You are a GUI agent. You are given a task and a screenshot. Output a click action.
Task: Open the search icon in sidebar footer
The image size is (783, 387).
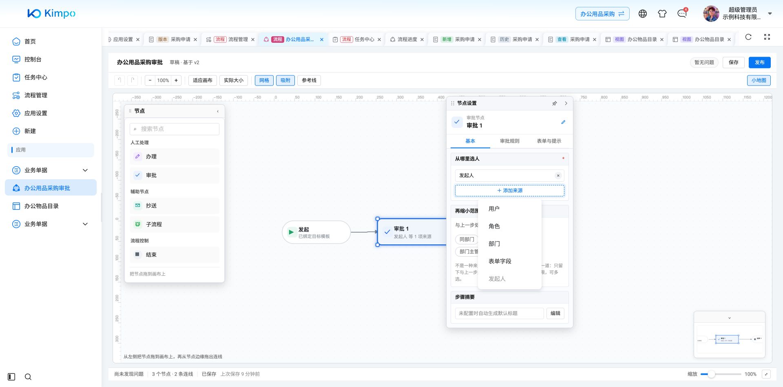(28, 377)
